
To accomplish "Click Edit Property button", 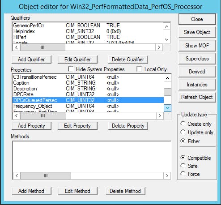I will tap(77, 126).
